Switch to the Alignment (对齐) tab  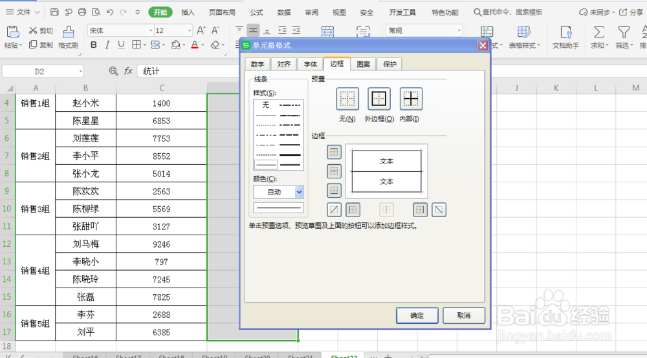point(284,64)
